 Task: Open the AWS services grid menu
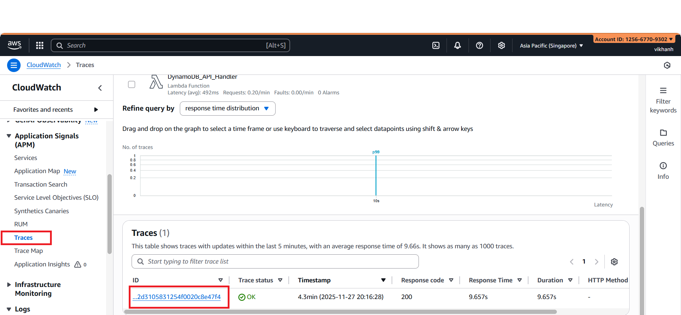pos(40,45)
